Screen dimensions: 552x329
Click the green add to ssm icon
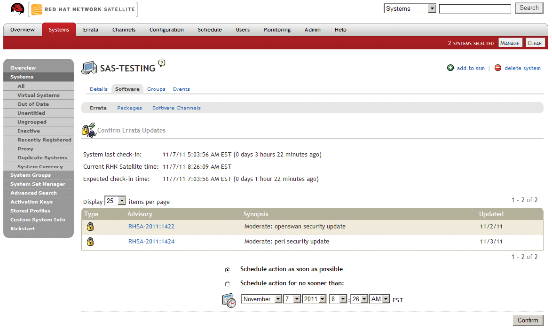click(x=450, y=68)
